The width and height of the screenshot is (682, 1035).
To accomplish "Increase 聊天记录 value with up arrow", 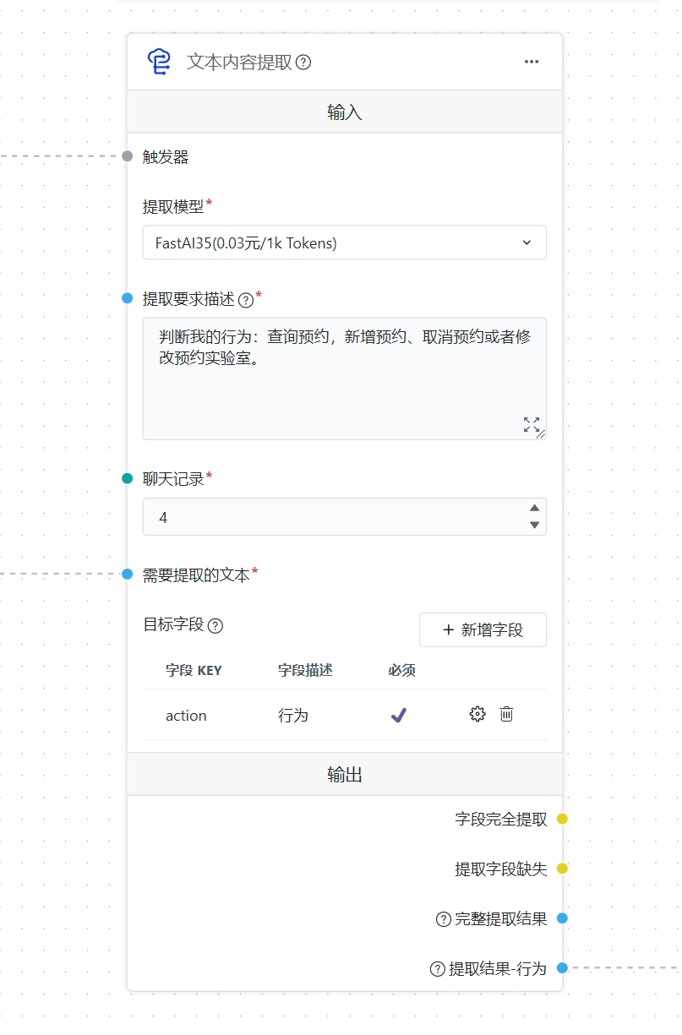I will pos(534,508).
